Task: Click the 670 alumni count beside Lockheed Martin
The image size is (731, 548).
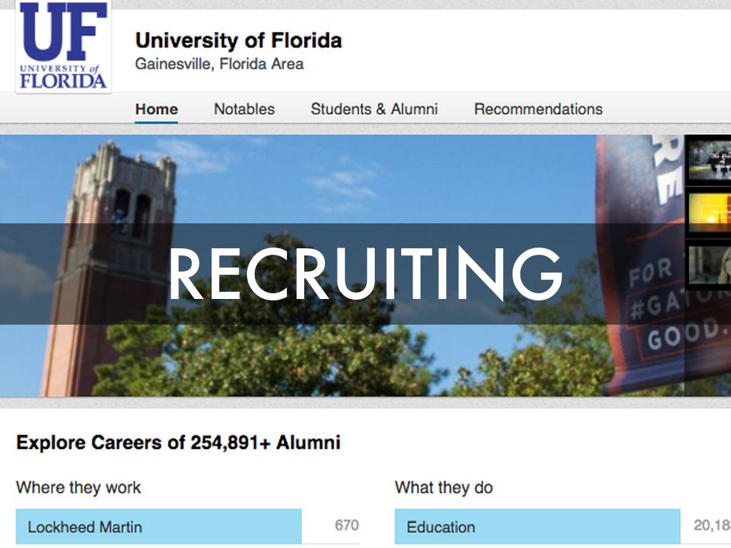Action: coord(346,526)
